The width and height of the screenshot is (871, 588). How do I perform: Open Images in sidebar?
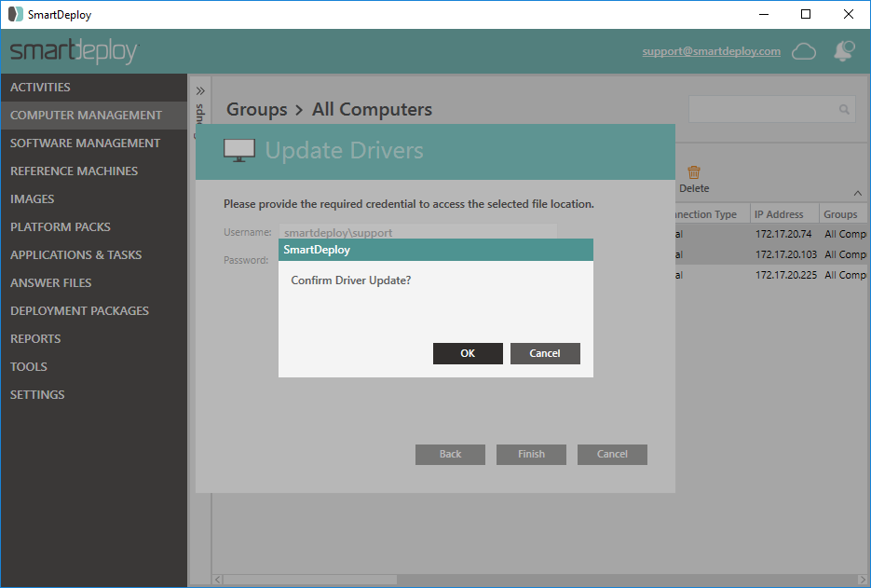coord(94,199)
